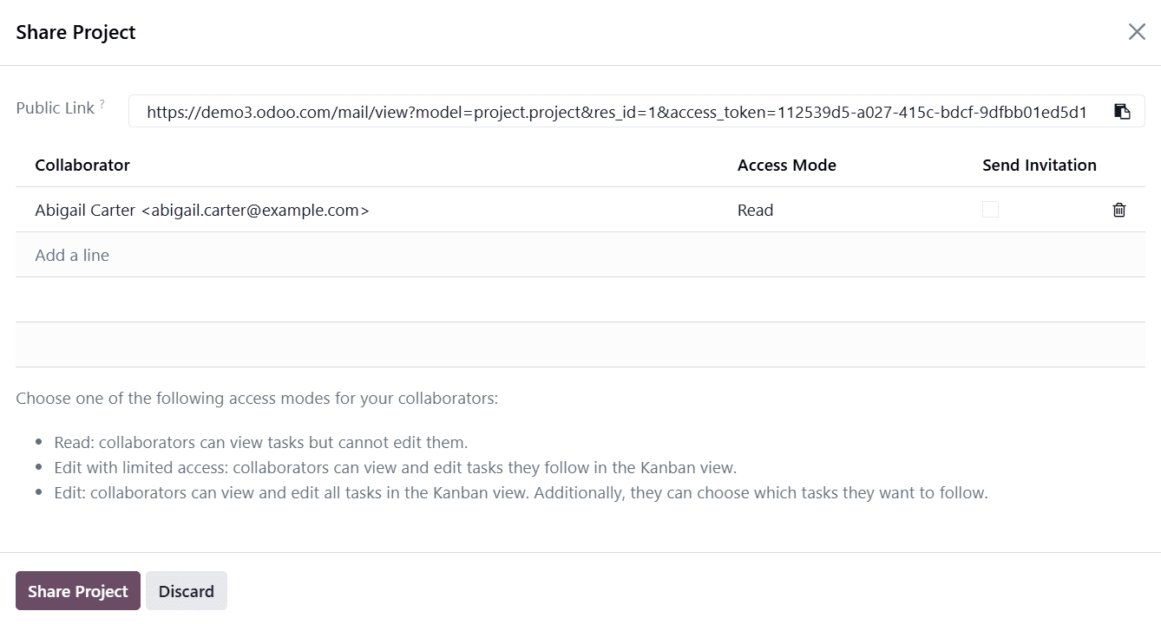
Task: Close the Share Project dialog
Action: (x=1137, y=32)
